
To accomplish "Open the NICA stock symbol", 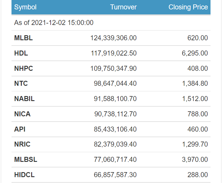I will tap(22, 114).
